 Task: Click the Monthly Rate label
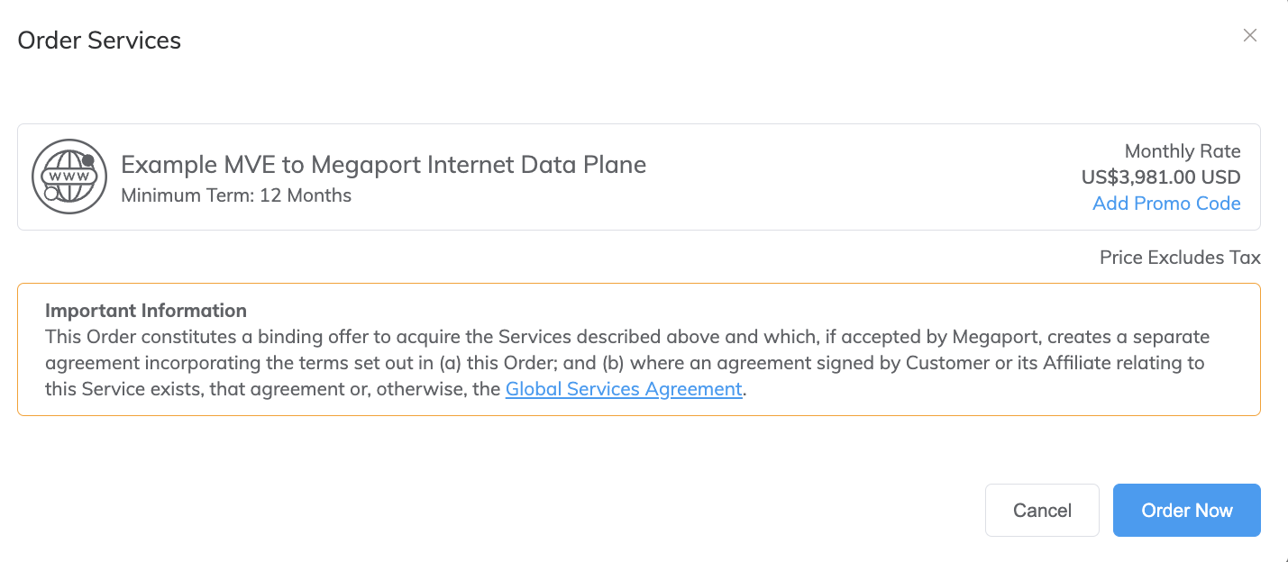pyautogui.click(x=1183, y=151)
